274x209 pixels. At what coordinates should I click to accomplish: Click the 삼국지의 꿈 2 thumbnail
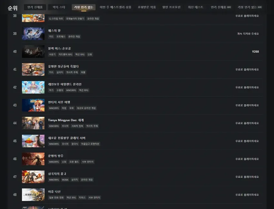33,177
